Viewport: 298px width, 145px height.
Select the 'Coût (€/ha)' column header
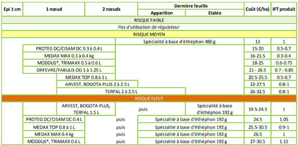pyautogui.click(x=257, y=9)
